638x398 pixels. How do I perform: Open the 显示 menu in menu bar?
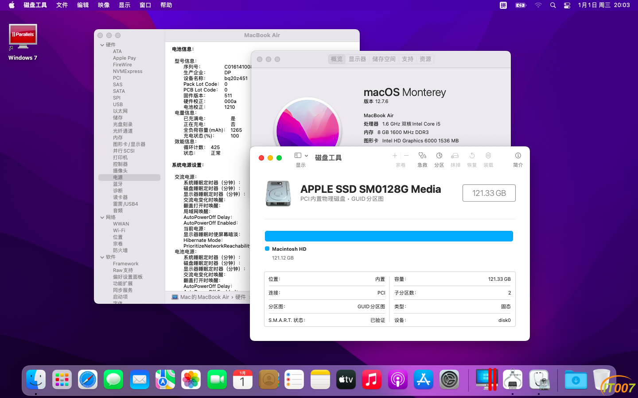(124, 5)
